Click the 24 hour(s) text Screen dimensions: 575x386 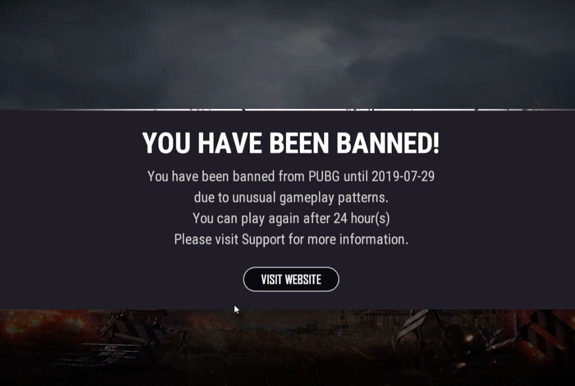point(361,219)
